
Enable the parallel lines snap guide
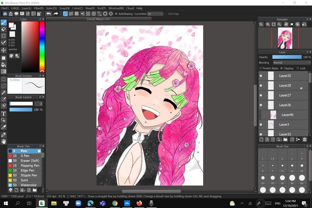tap(71, 14)
